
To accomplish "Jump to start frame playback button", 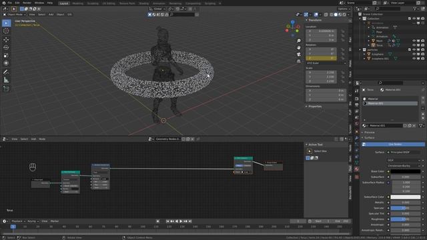I will (x=167, y=221).
